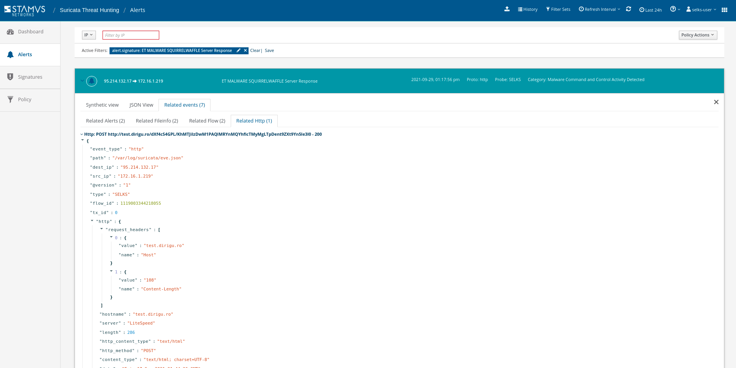Click the user avatar on the alert card
The image size is (736, 368).
pos(92,81)
